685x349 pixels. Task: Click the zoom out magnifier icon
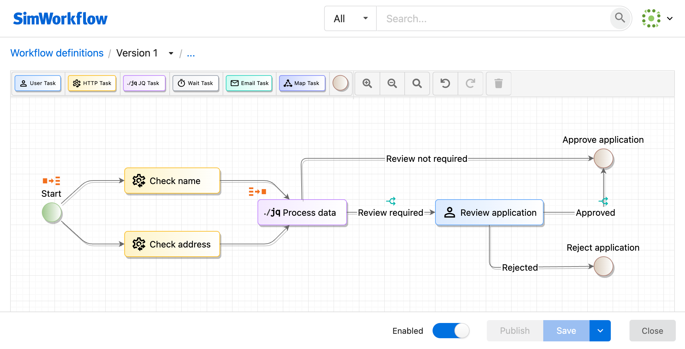click(392, 83)
